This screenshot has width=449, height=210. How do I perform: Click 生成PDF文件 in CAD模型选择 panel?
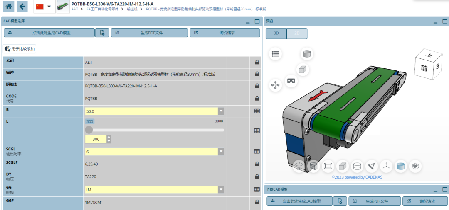click(x=150, y=33)
